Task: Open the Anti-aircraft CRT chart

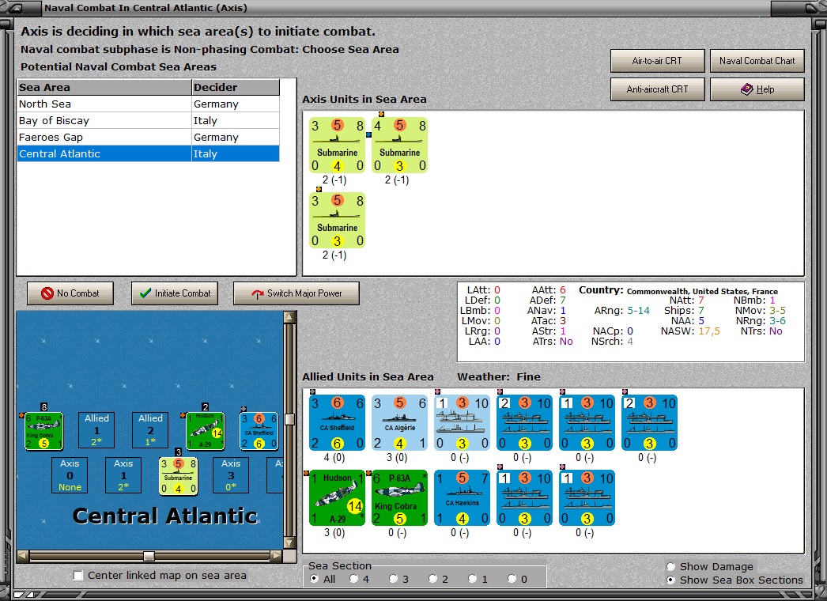Action: pos(657,89)
